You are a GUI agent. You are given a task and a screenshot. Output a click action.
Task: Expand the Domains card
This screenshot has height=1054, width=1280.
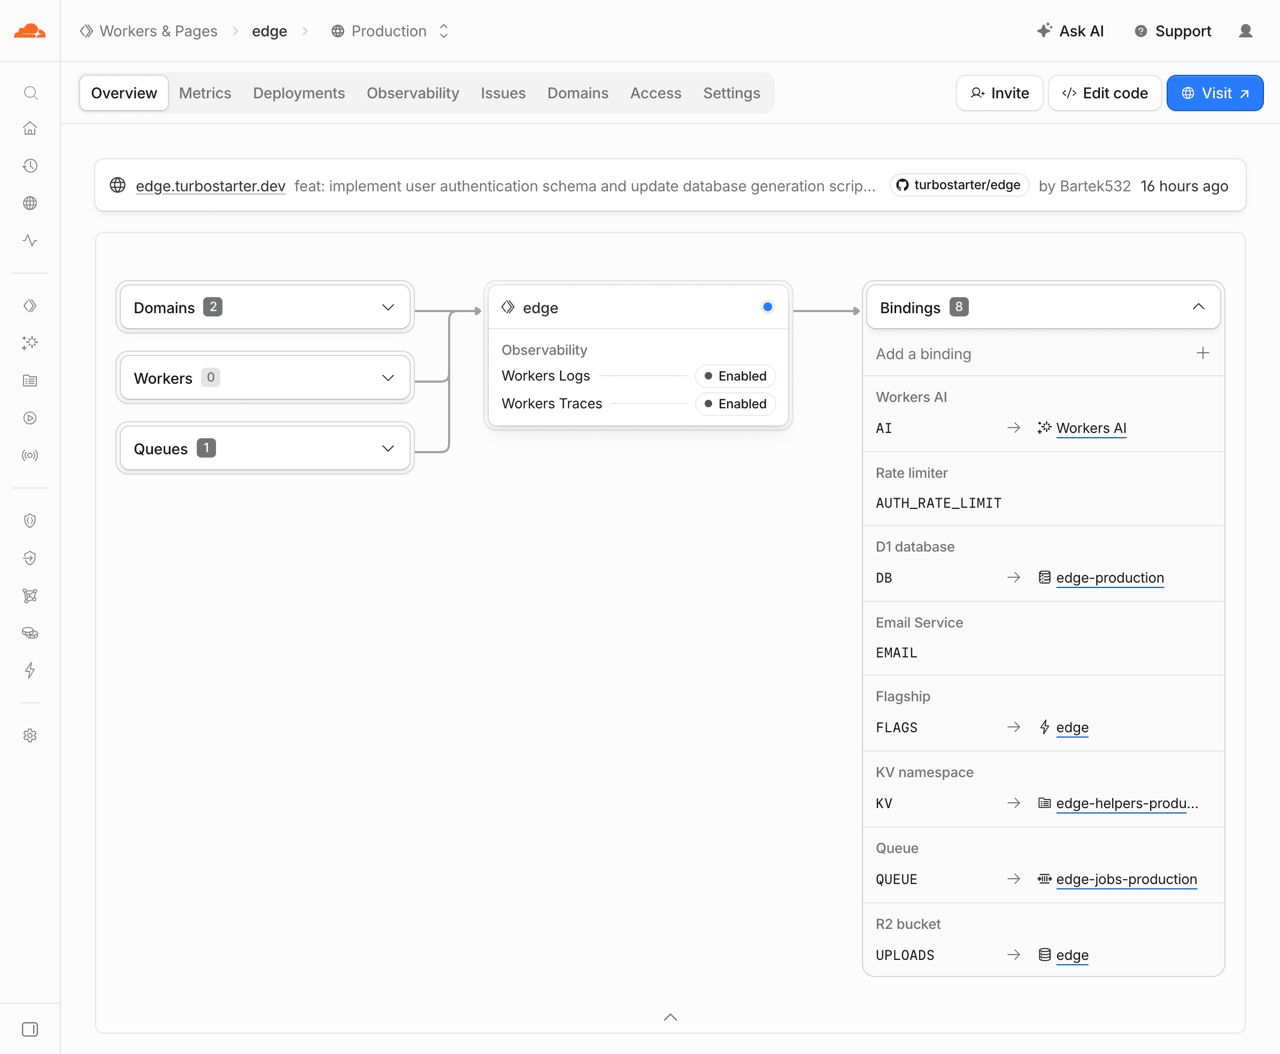coord(265,307)
